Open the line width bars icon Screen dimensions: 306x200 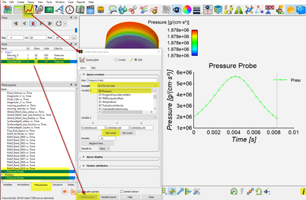tap(197, 10)
